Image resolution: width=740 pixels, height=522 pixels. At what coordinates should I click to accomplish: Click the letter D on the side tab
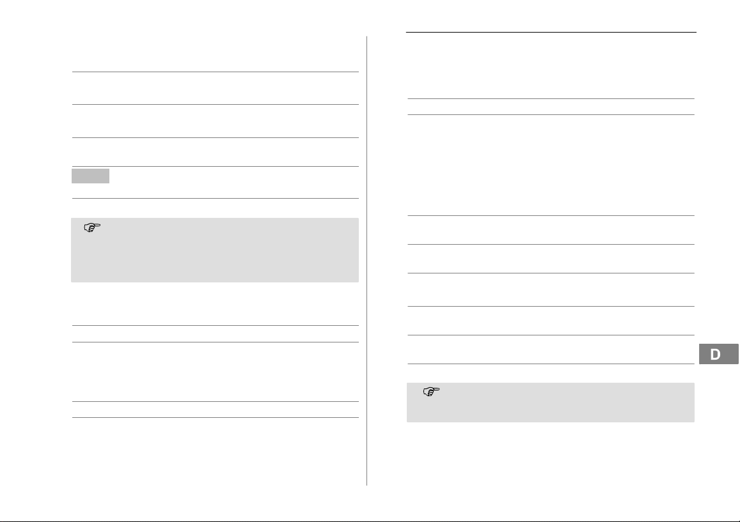click(x=716, y=354)
